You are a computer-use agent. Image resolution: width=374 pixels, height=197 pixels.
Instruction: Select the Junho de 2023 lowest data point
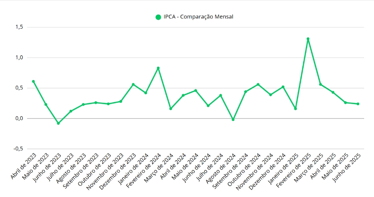point(58,123)
